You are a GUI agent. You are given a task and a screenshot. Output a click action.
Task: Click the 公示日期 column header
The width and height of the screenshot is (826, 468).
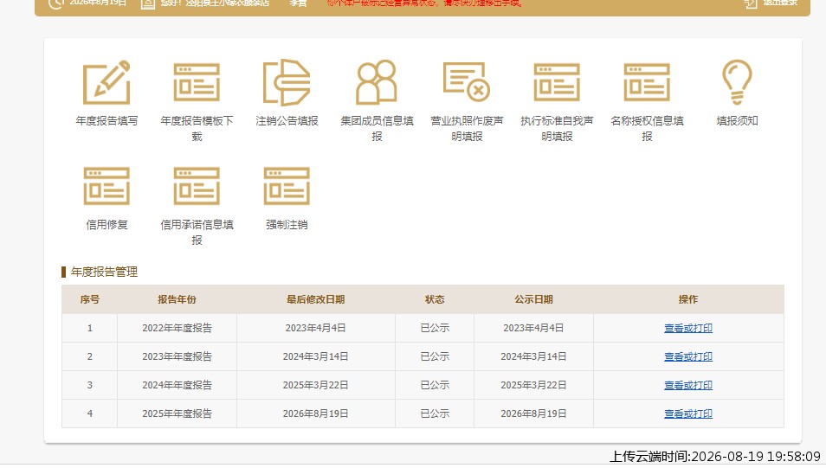[x=533, y=299]
